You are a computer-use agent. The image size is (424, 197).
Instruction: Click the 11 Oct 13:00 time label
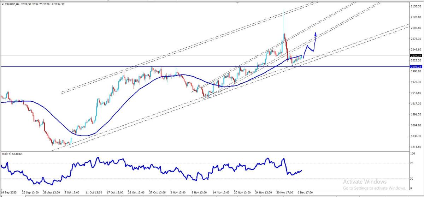tap(94, 193)
